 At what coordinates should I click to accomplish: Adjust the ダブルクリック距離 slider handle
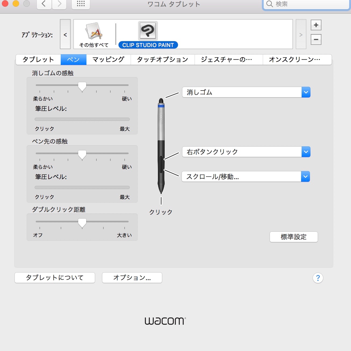click(82, 223)
